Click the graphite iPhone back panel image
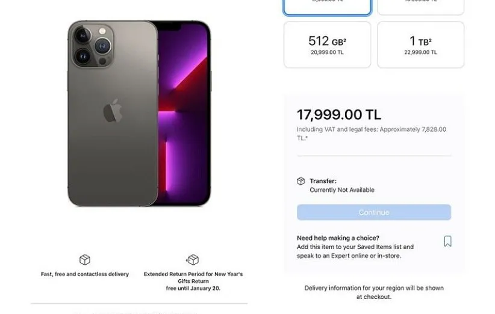495x314 pixels. pos(113,114)
